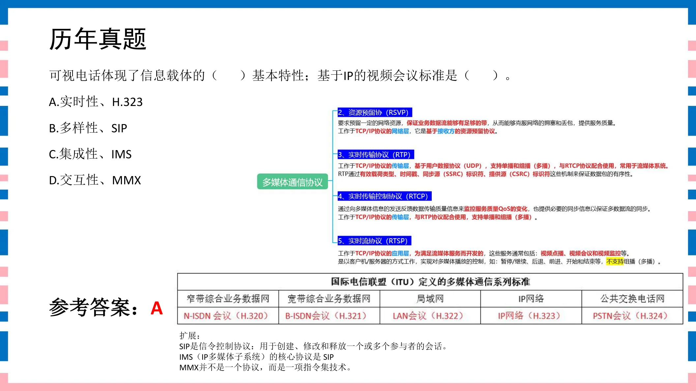Screen dimensions: 696x391
Task: Select option A.实时性、H.323
Action: (96, 102)
